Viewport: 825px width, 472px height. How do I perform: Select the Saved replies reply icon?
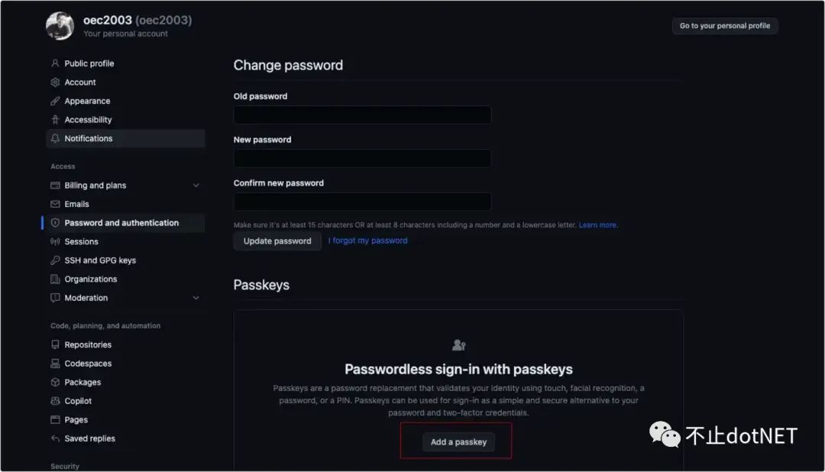(54, 438)
